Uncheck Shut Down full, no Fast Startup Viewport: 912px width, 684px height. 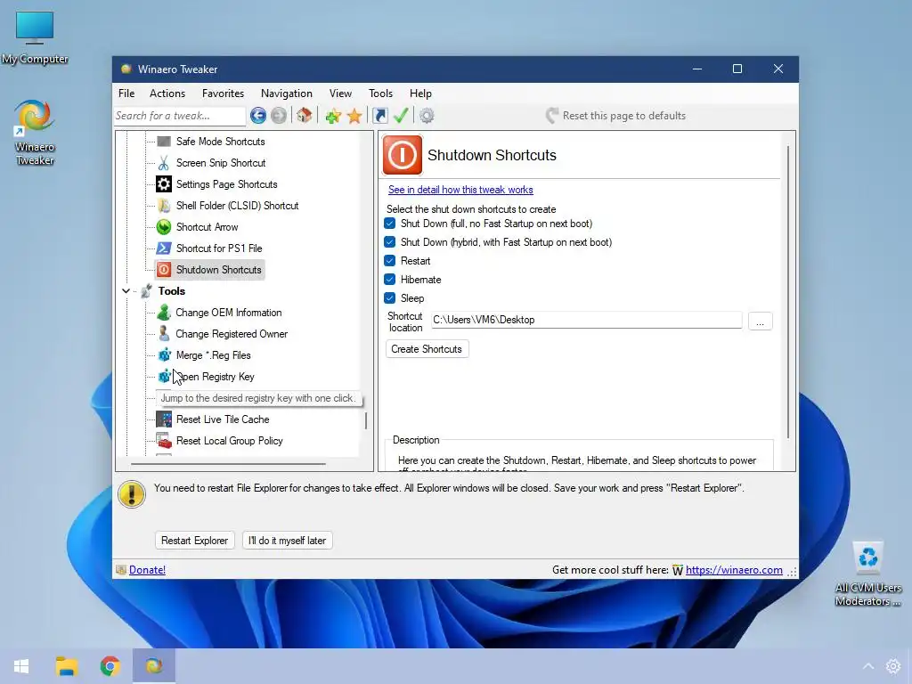pyautogui.click(x=390, y=224)
